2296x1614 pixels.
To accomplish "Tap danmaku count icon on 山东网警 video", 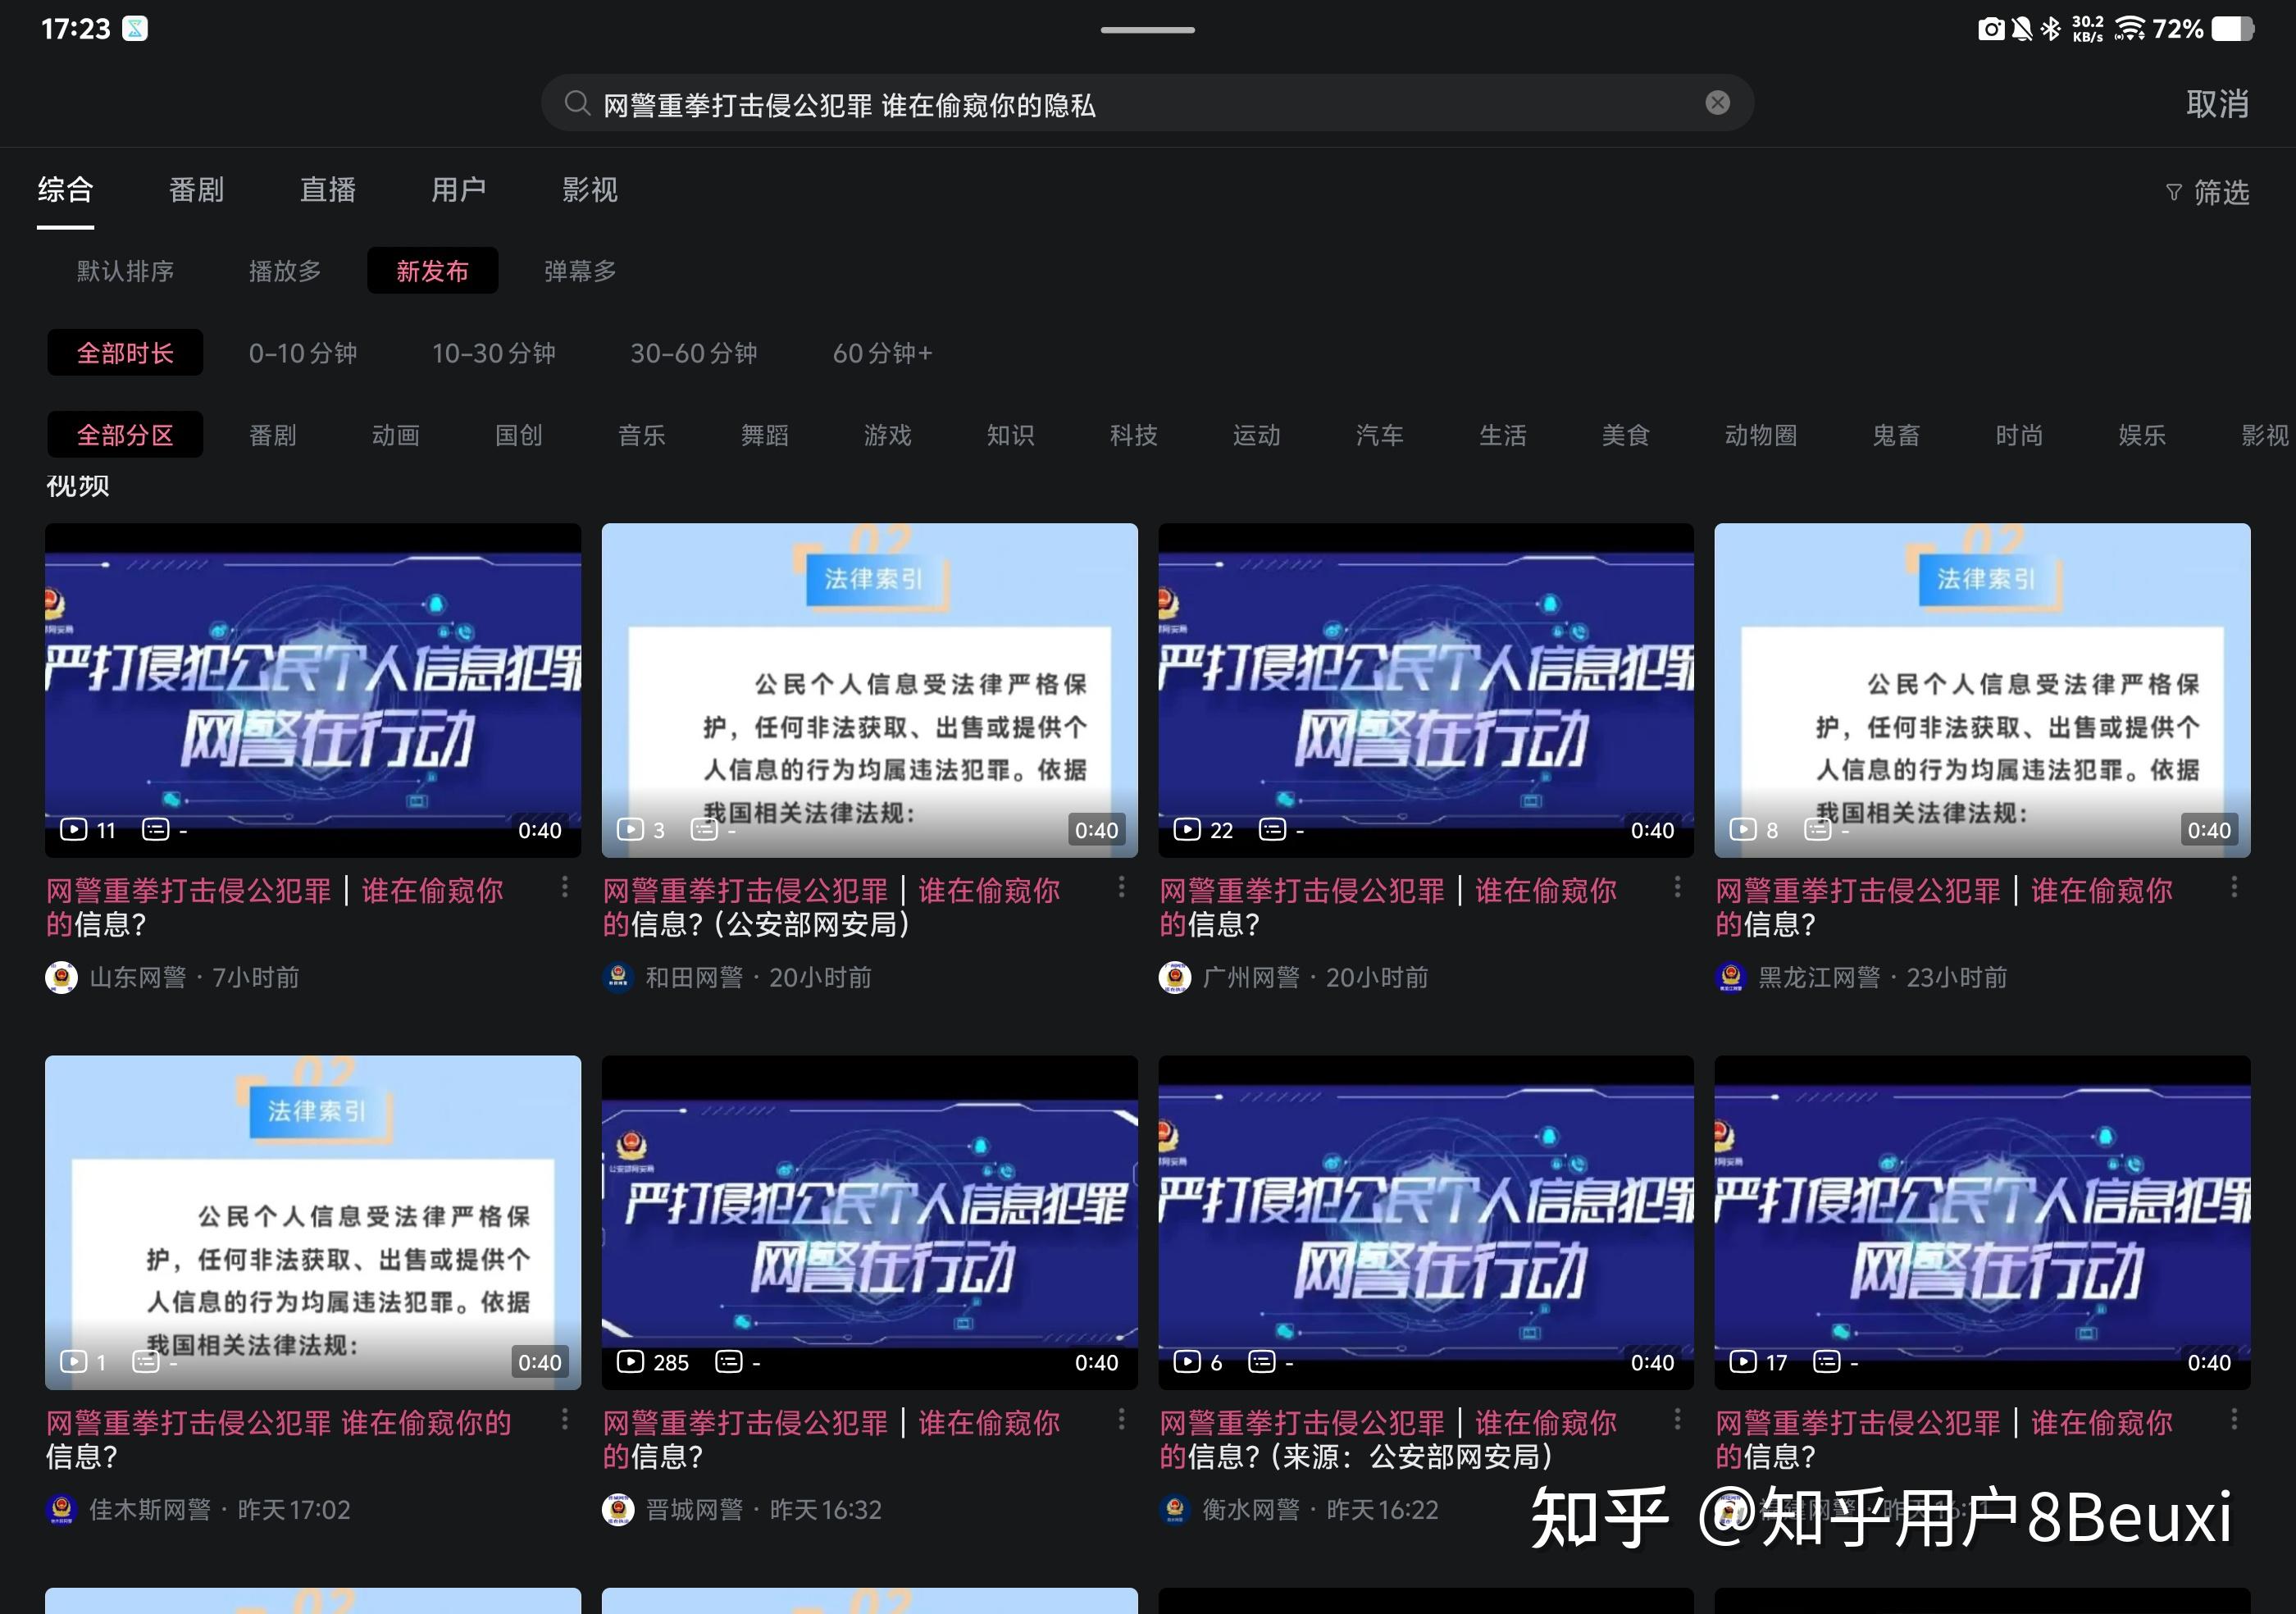I will coord(155,830).
